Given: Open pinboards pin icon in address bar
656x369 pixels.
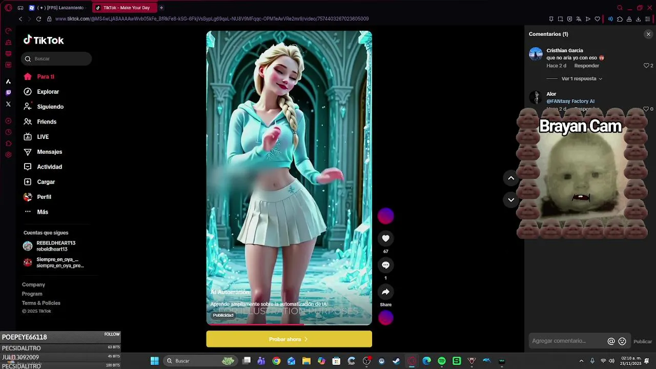Looking at the screenshot, I should tap(551, 19).
